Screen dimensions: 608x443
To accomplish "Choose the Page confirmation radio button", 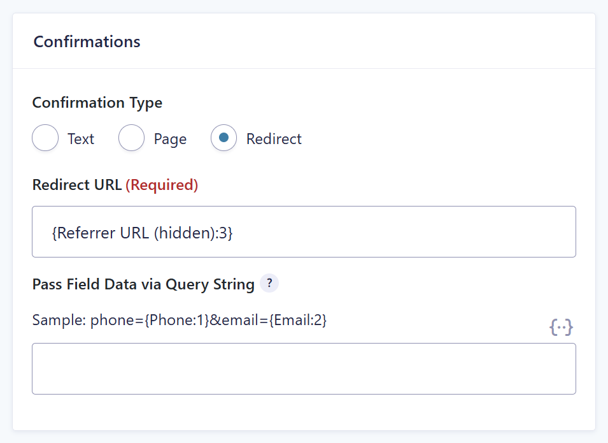I will pyautogui.click(x=132, y=138).
